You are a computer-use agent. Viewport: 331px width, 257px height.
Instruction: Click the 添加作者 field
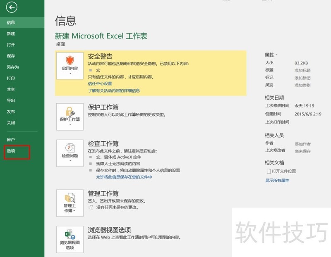[302, 144]
